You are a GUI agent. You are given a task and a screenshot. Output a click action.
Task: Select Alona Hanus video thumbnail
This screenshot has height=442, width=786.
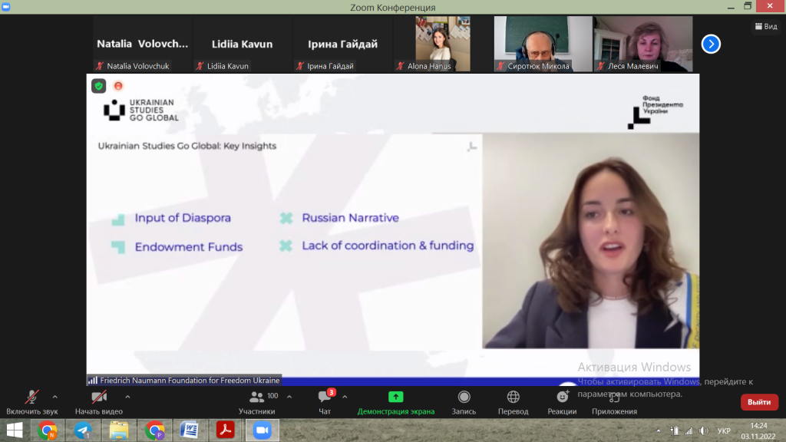coord(443,44)
